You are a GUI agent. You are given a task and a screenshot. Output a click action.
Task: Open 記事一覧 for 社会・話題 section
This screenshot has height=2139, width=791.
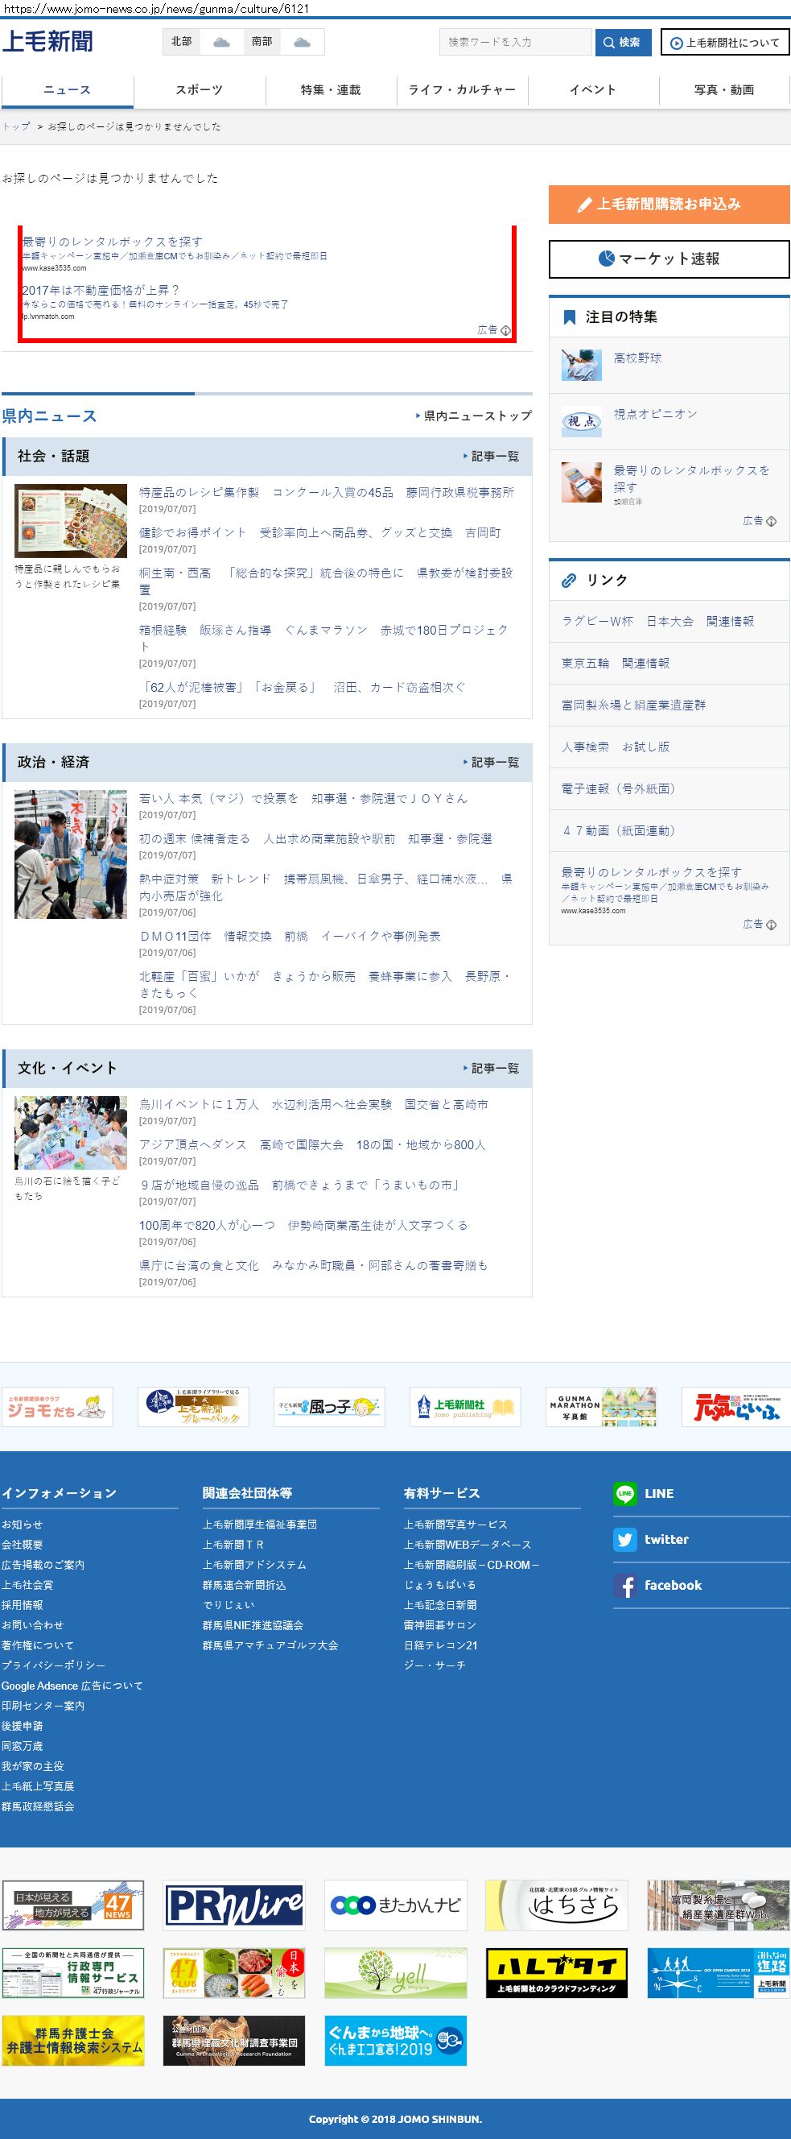click(x=492, y=456)
